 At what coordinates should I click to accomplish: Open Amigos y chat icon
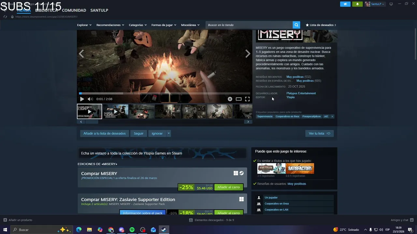[x=412, y=220]
